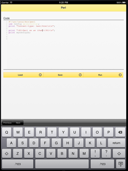Tap the U key

click(75, 132)
